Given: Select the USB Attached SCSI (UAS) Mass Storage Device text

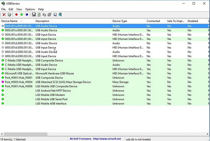Looking at the screenshot, I should [x=63, y=82].
